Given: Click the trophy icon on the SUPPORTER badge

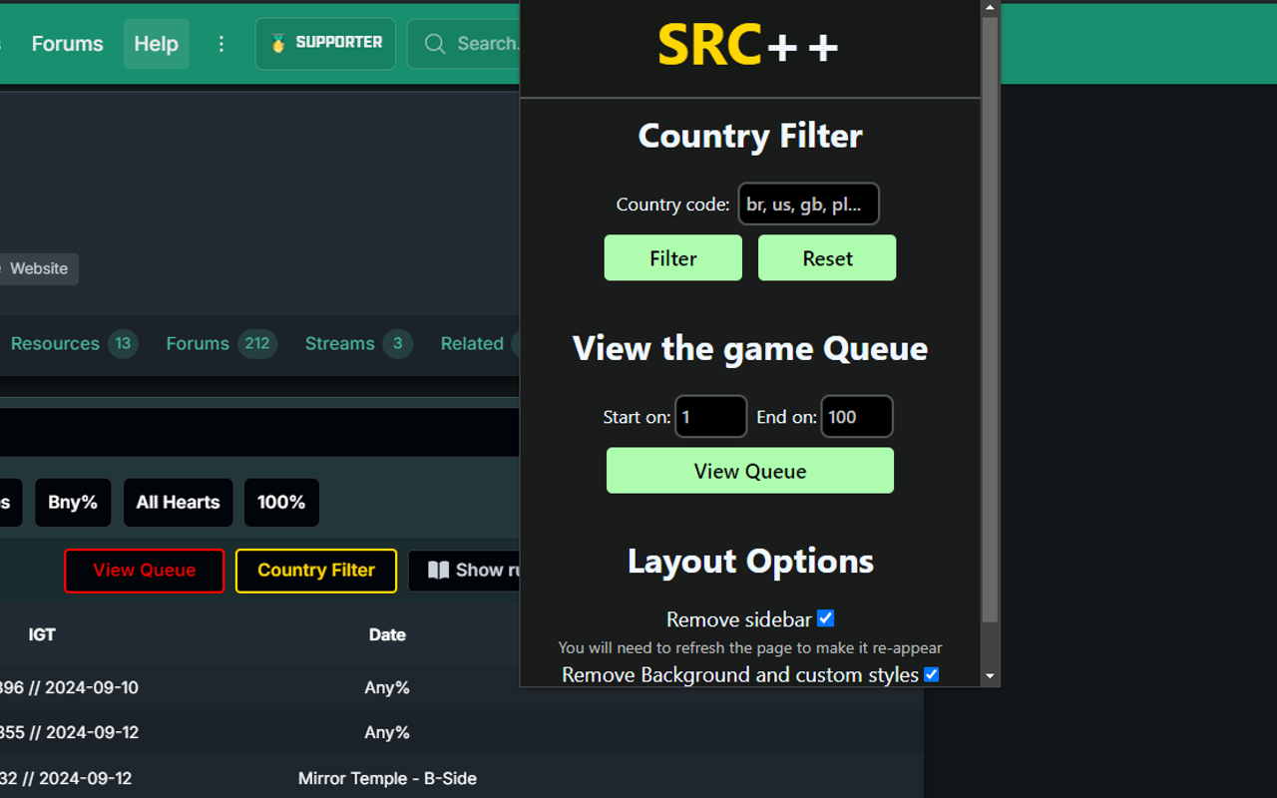Looking at the screenshot, I should [277, 43].
